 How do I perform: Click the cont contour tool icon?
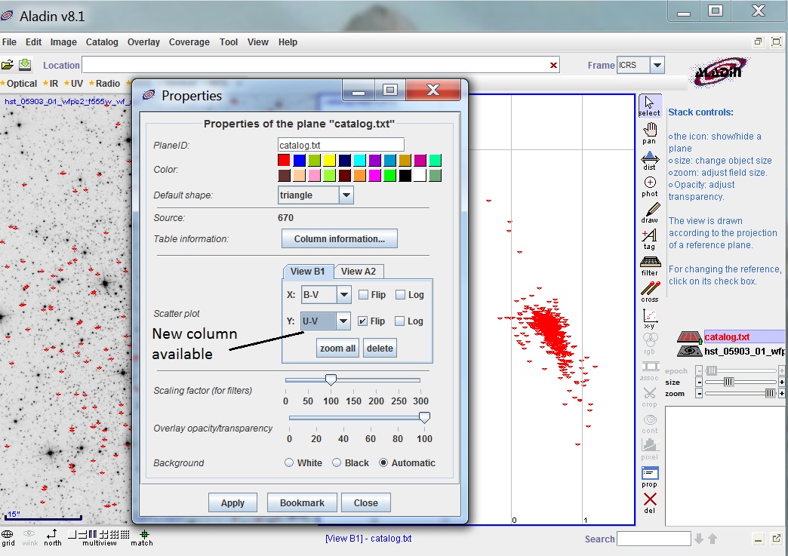pos(649,424)
